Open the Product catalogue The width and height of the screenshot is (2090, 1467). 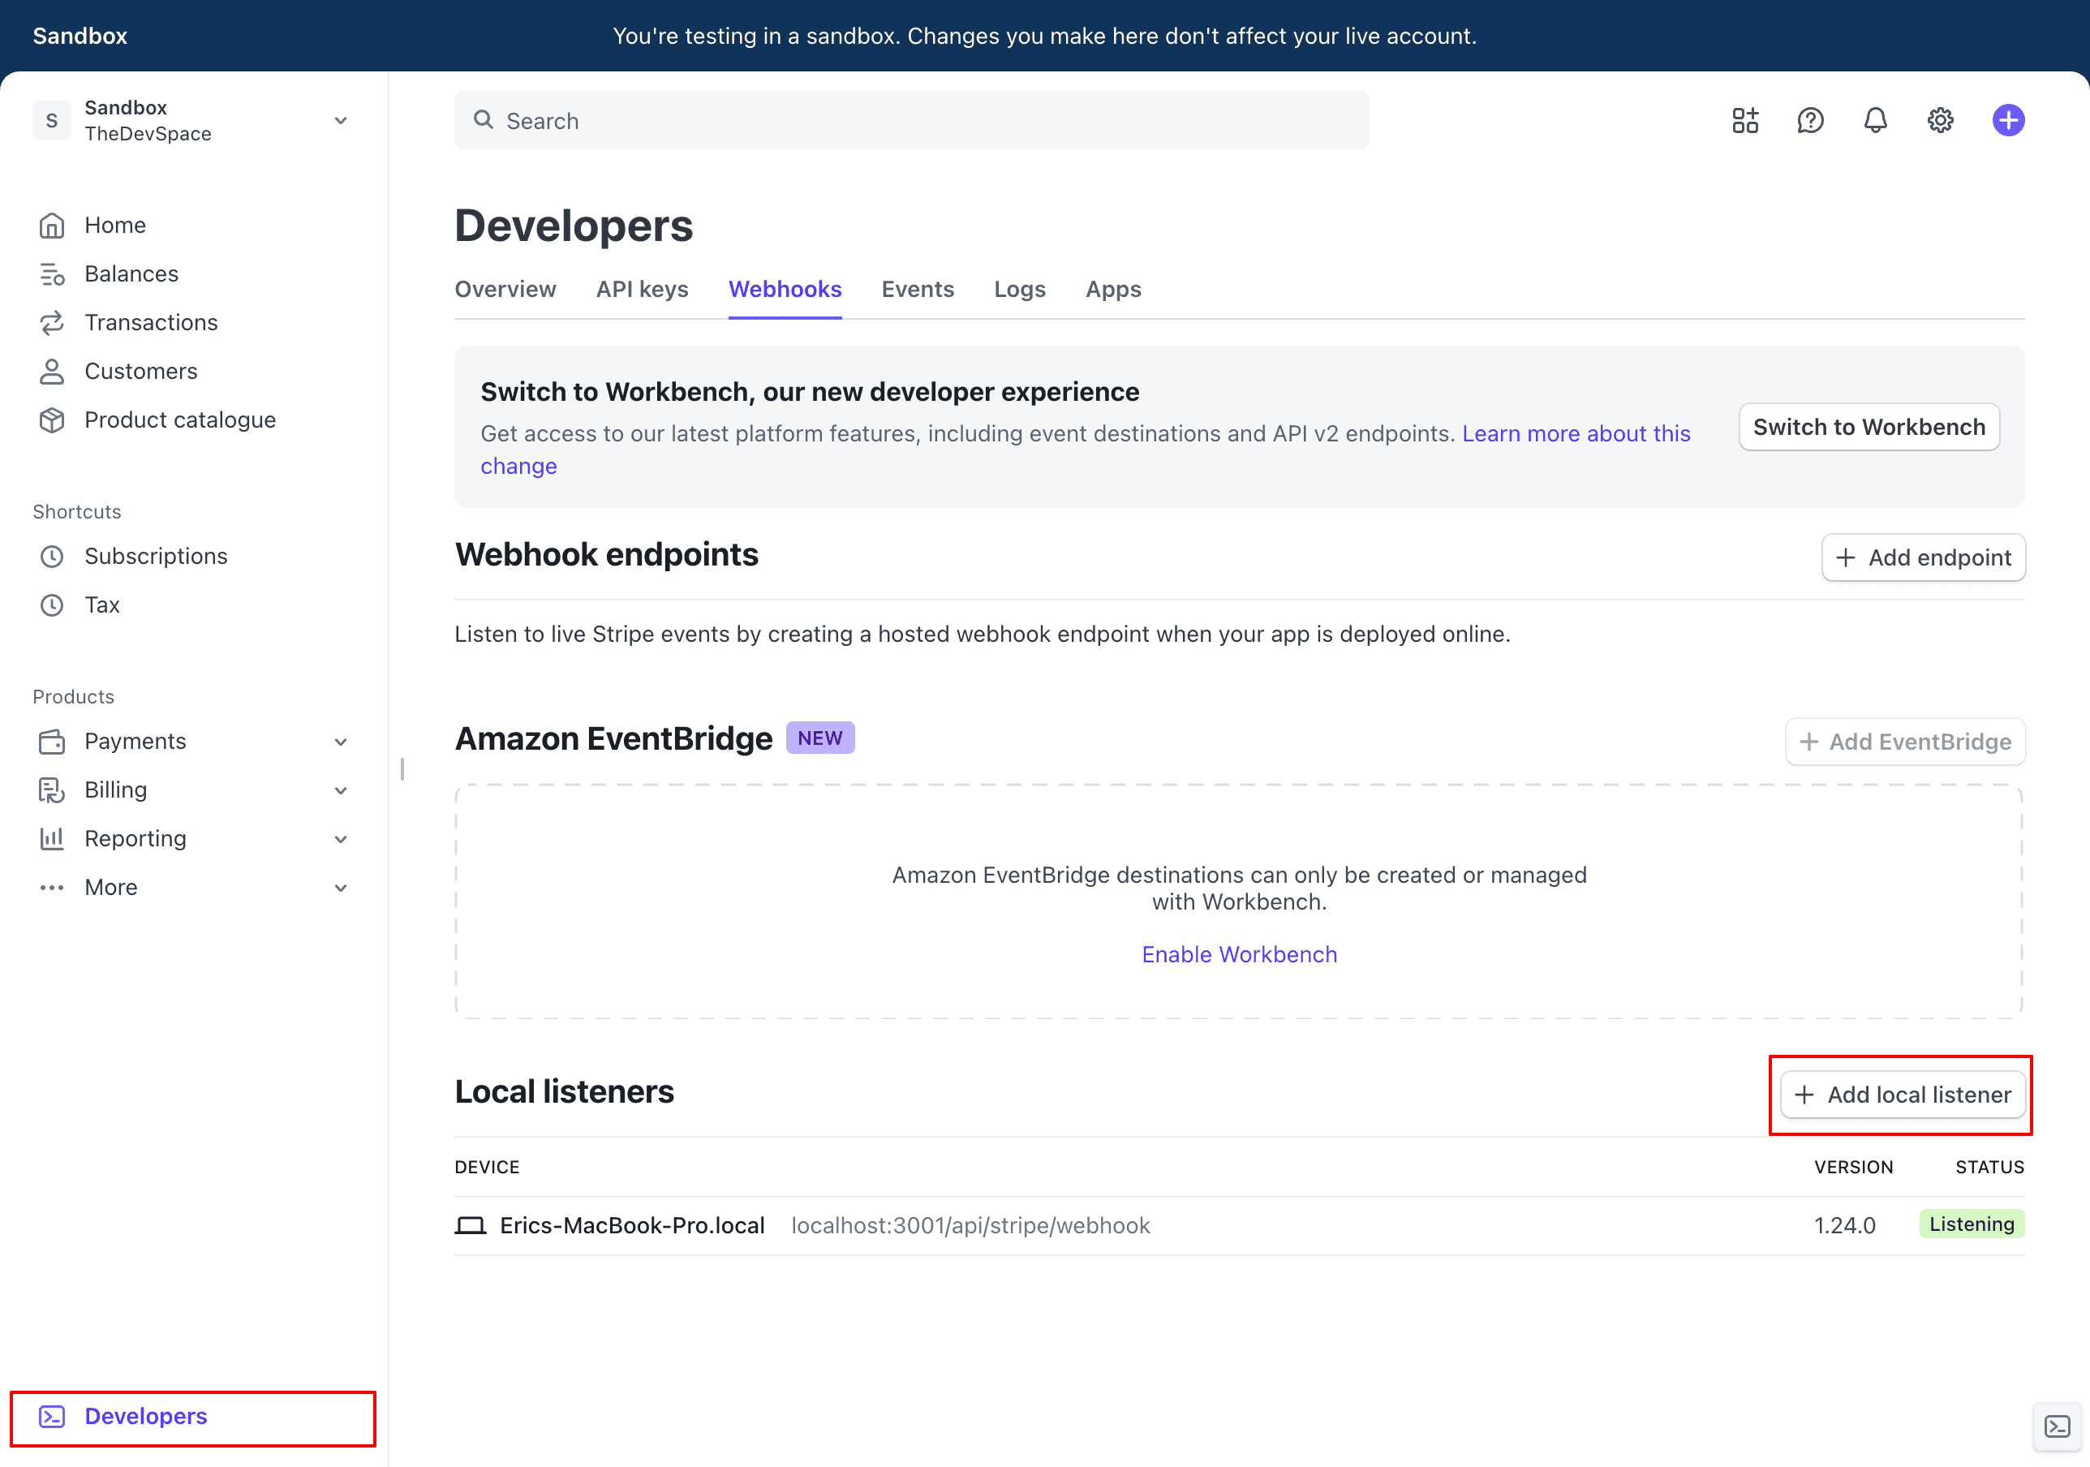point(180,419)
